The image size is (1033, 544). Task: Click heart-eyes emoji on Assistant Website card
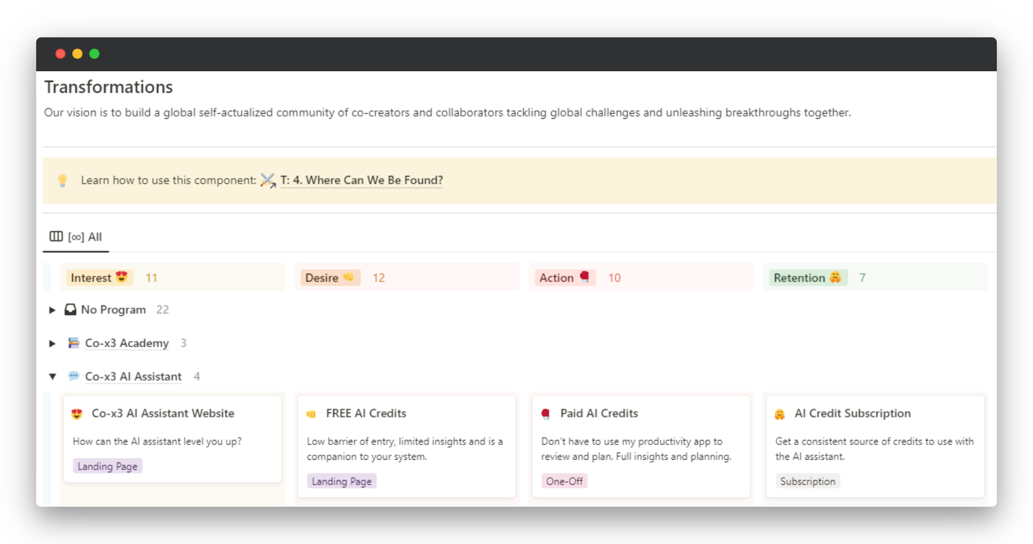pyautogui.click(x=77, y=414)
